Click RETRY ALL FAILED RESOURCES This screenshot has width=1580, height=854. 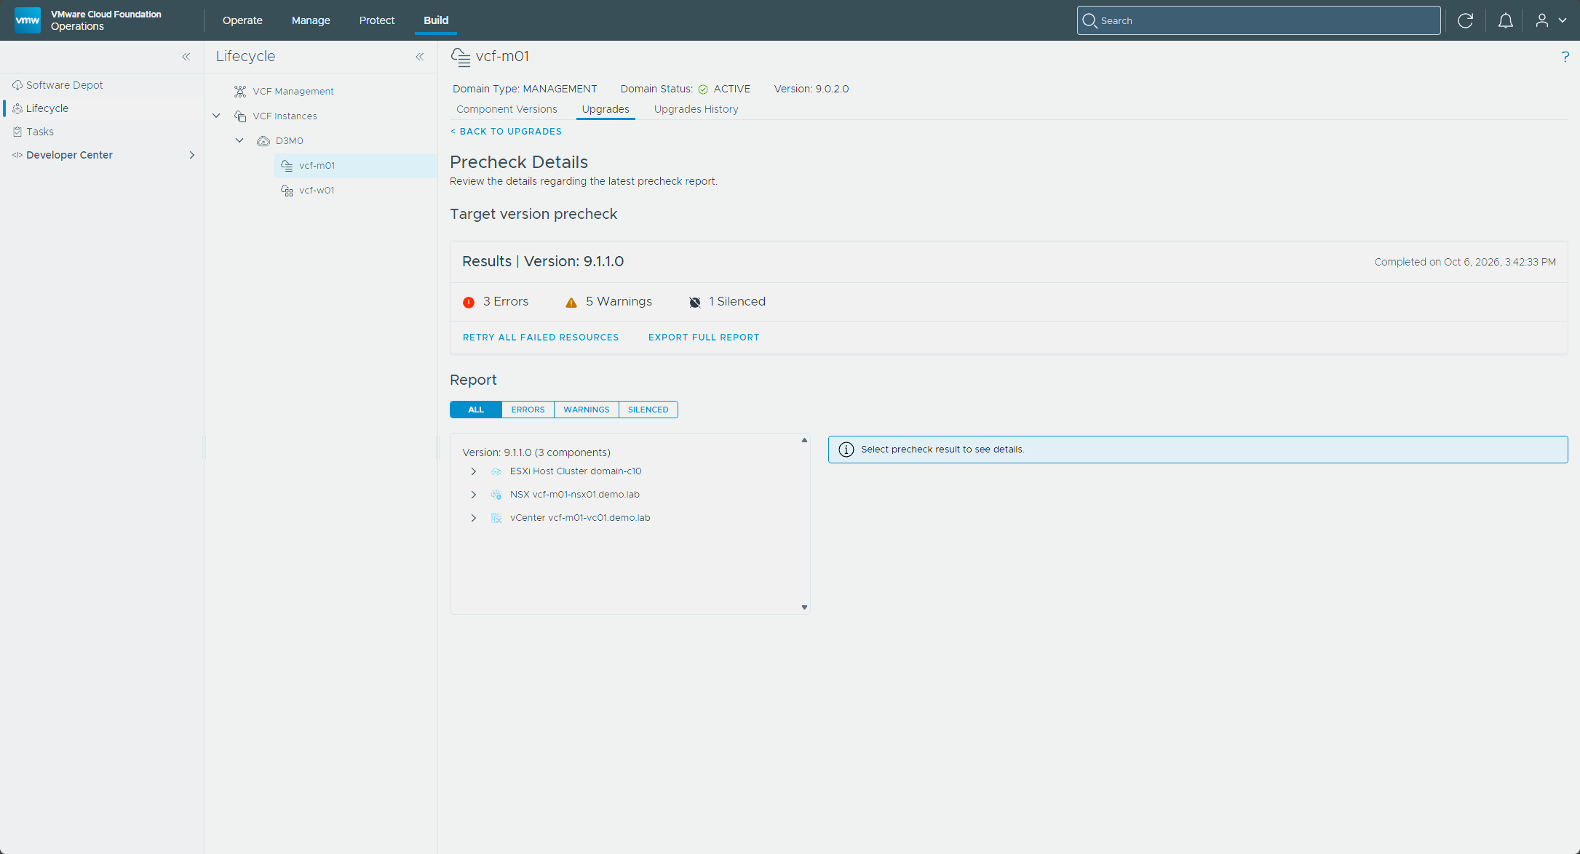[541, 338]
